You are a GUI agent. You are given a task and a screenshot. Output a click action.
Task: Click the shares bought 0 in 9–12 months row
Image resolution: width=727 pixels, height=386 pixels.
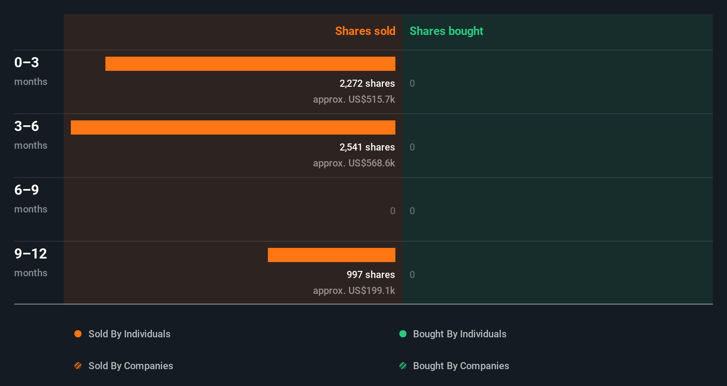click(412, 274)
